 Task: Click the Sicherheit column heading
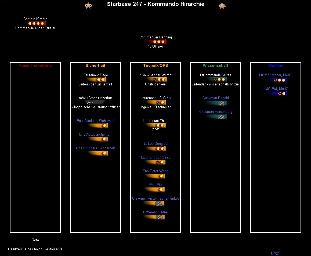[95, 66]
